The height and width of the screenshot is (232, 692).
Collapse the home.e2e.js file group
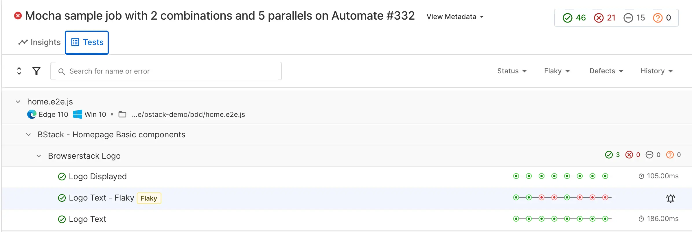pos(18,102)
